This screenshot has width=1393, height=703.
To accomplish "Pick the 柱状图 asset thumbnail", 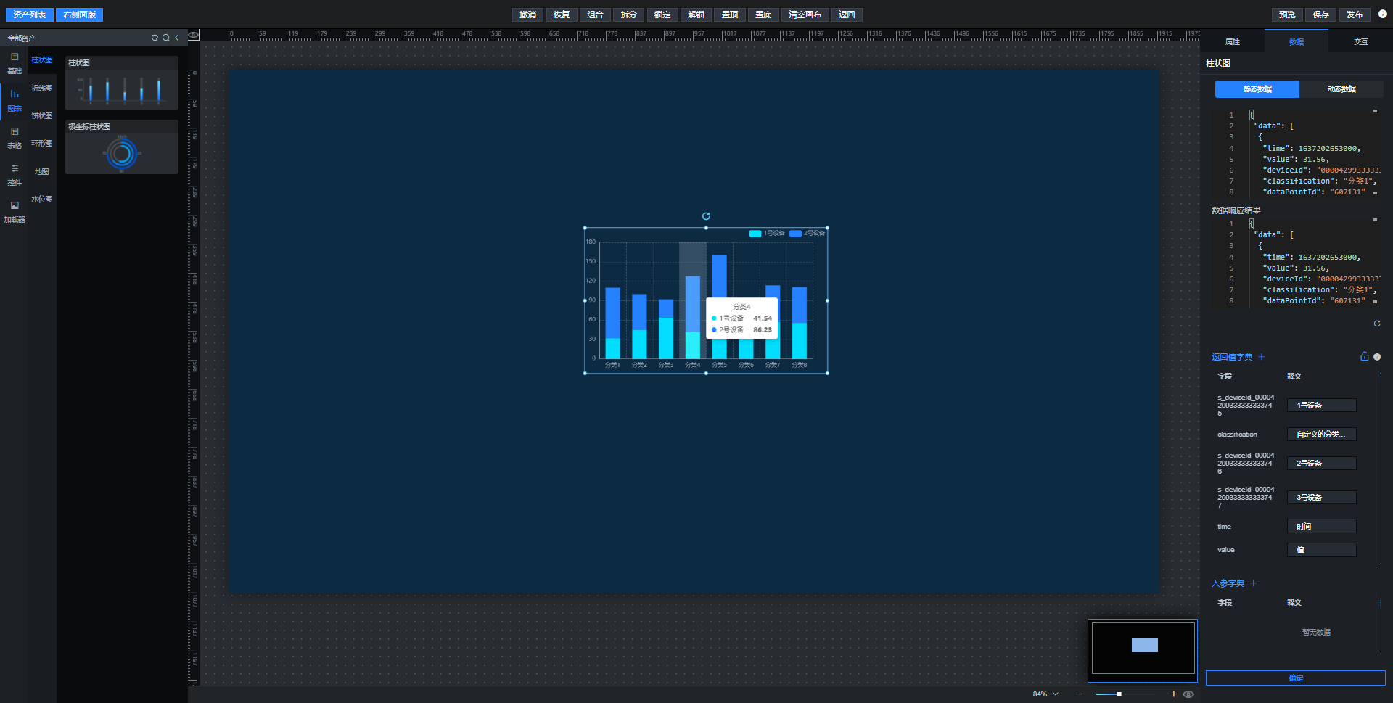I will [122, 83].
